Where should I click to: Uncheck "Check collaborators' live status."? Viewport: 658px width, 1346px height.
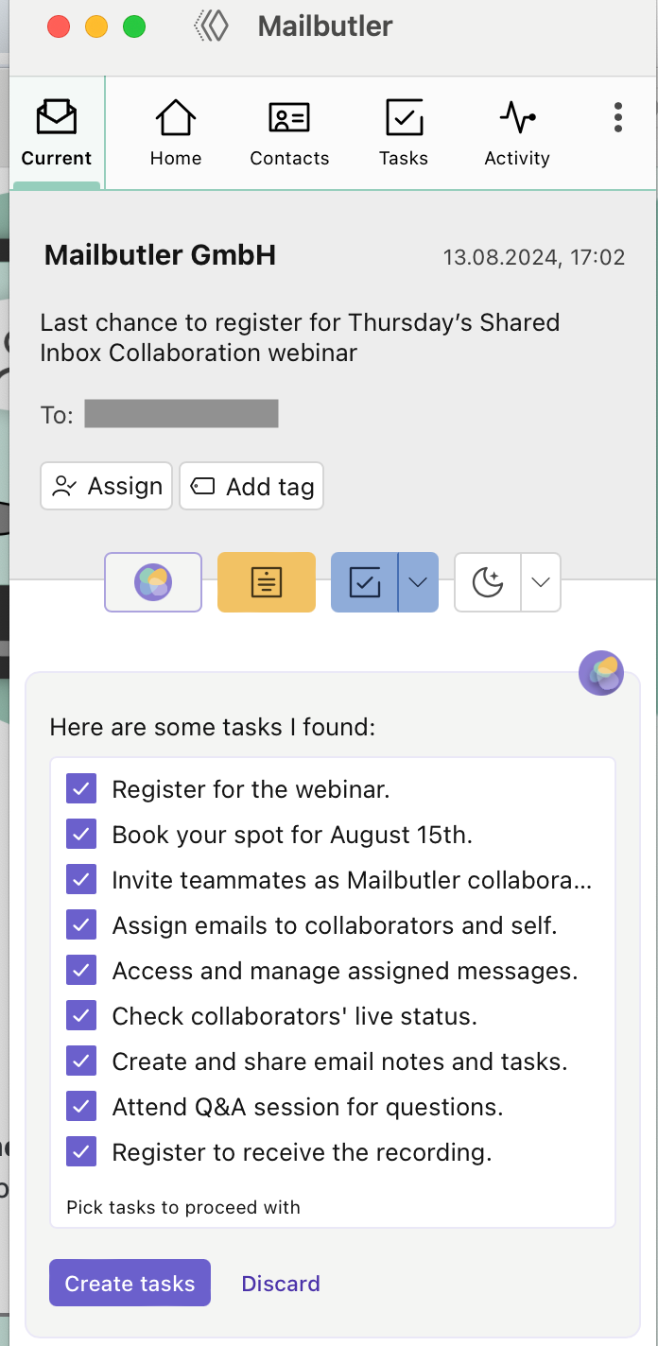[81, 1016]
